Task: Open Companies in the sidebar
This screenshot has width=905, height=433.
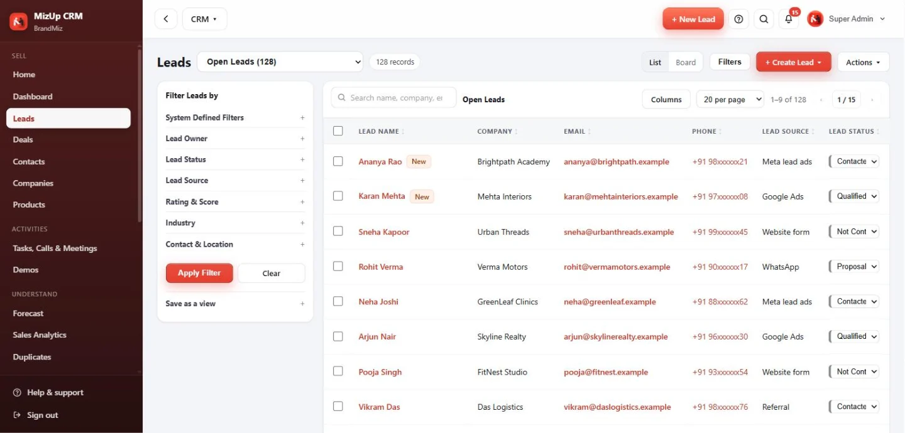Action: [33, 183]
